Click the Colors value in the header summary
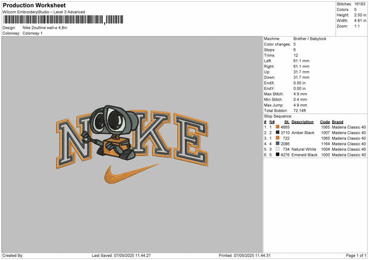Image resolution: width=369 pixels, height=260 pixels. pyautogui.click(x=355, y=10)
